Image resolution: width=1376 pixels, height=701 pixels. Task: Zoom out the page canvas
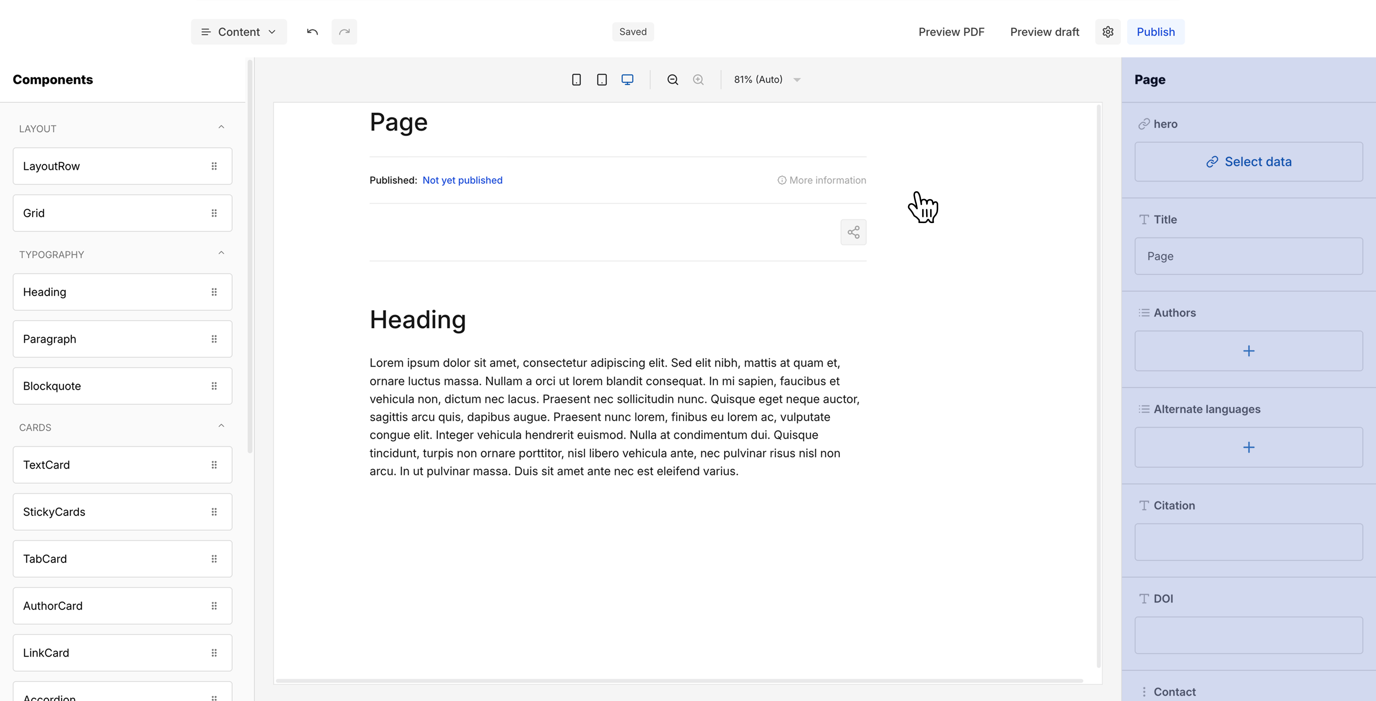[x=672, y=79]
